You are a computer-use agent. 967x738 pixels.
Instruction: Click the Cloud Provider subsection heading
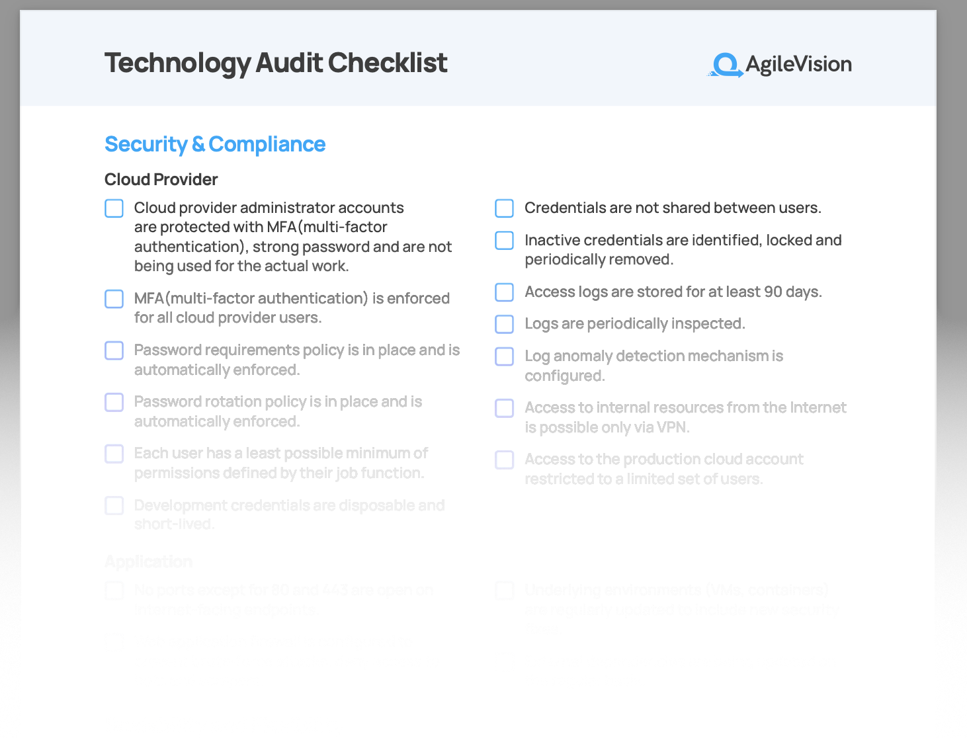161,179
